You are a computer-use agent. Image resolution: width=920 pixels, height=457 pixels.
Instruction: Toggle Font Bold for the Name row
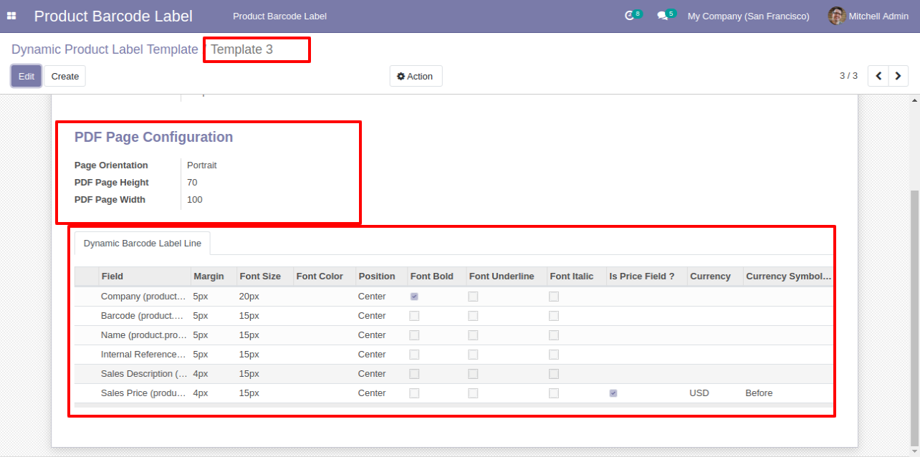414,335
